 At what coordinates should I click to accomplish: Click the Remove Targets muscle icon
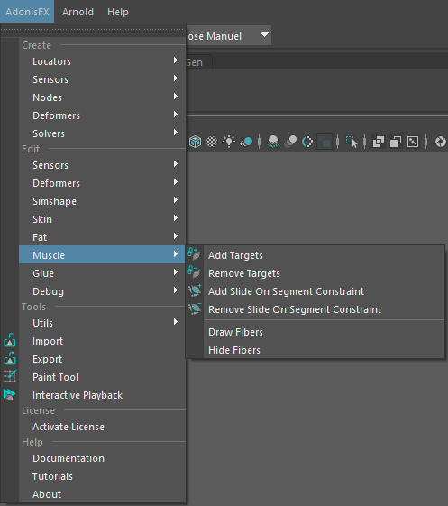point(195,272)
